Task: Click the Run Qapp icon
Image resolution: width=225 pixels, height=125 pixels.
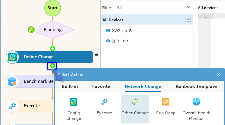Action: (x=166, y=102)
